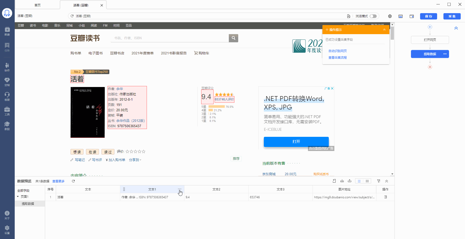Screen dimensions: 465x239
Task: Reload page with address bar refresh icon
Action: (x=72, y=16)
